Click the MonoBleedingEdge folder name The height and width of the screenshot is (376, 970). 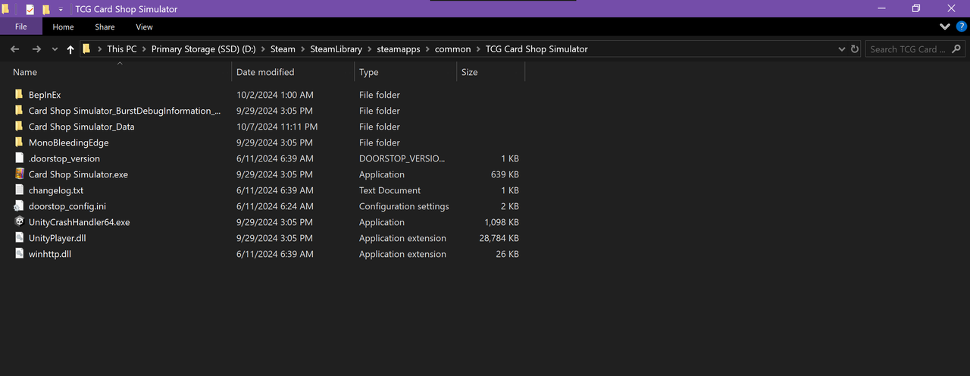[x=69, y=143]
